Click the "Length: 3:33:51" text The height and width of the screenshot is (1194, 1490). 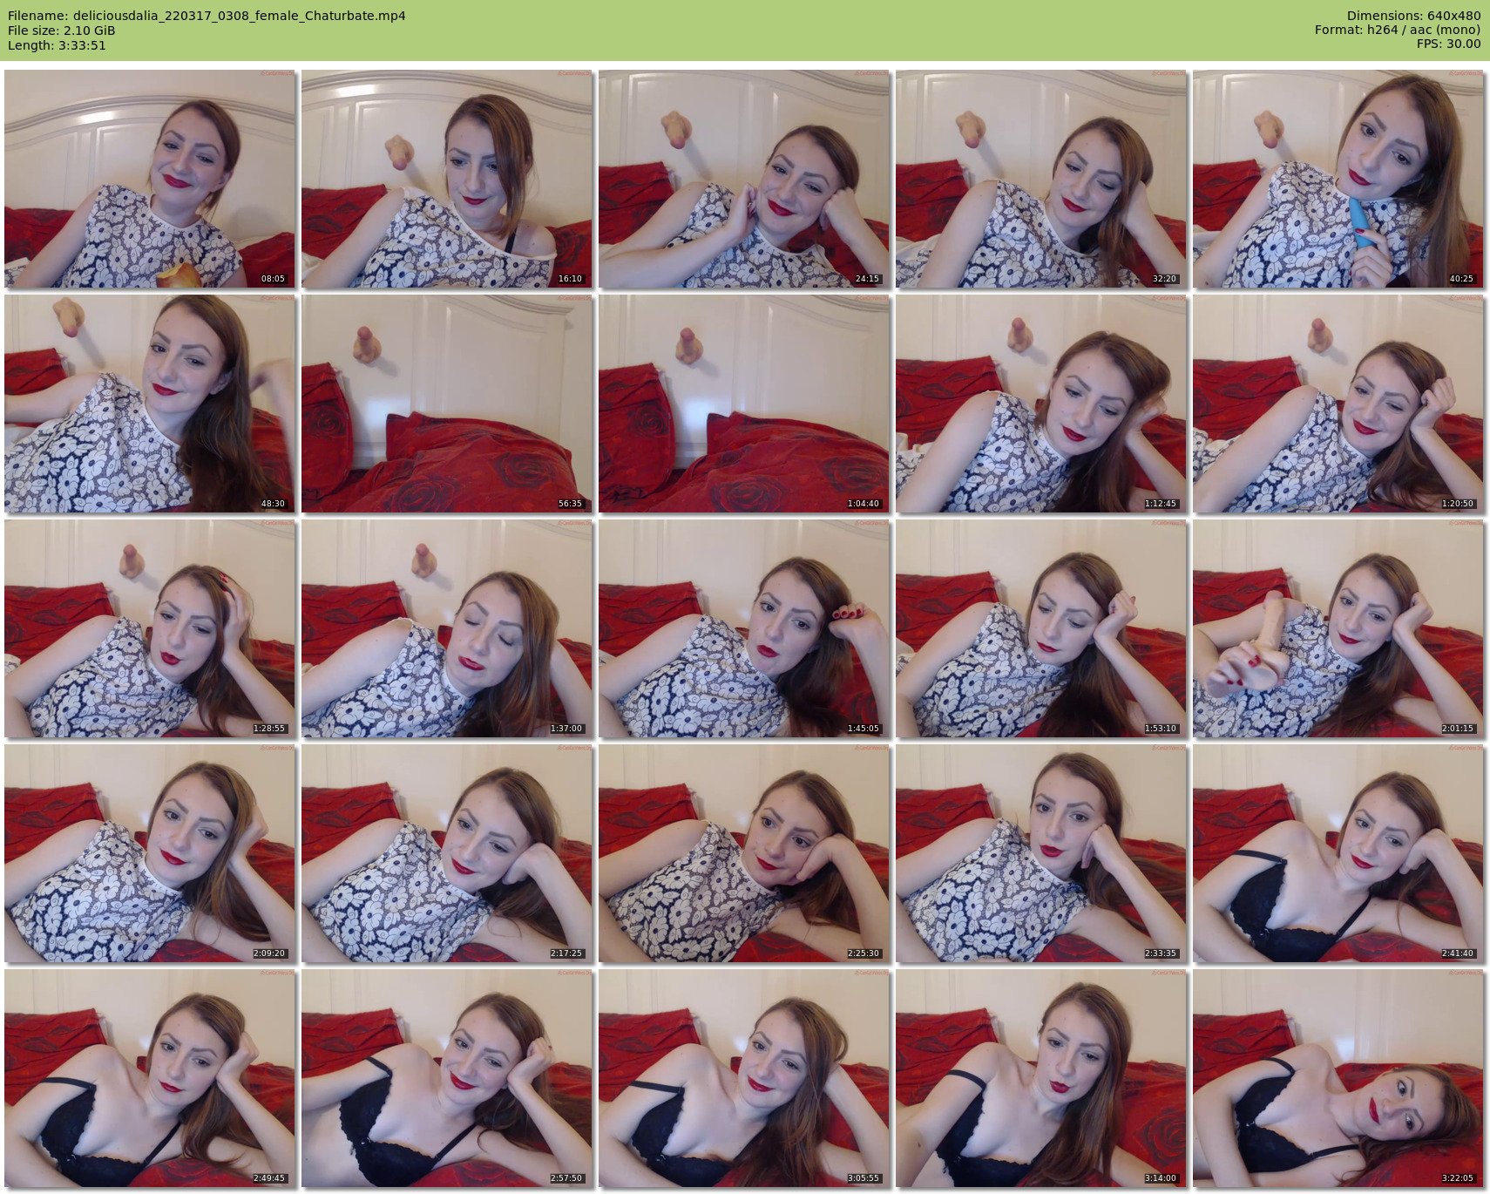click(57, 45)
